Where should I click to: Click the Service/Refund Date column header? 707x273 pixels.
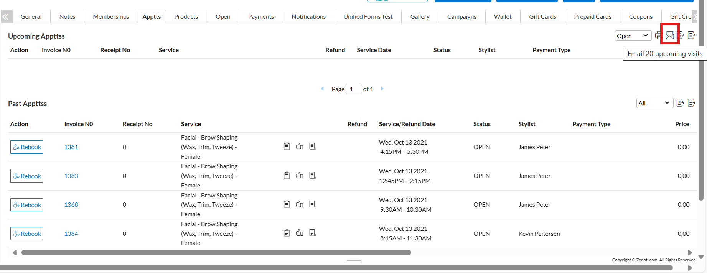[407, 124]
